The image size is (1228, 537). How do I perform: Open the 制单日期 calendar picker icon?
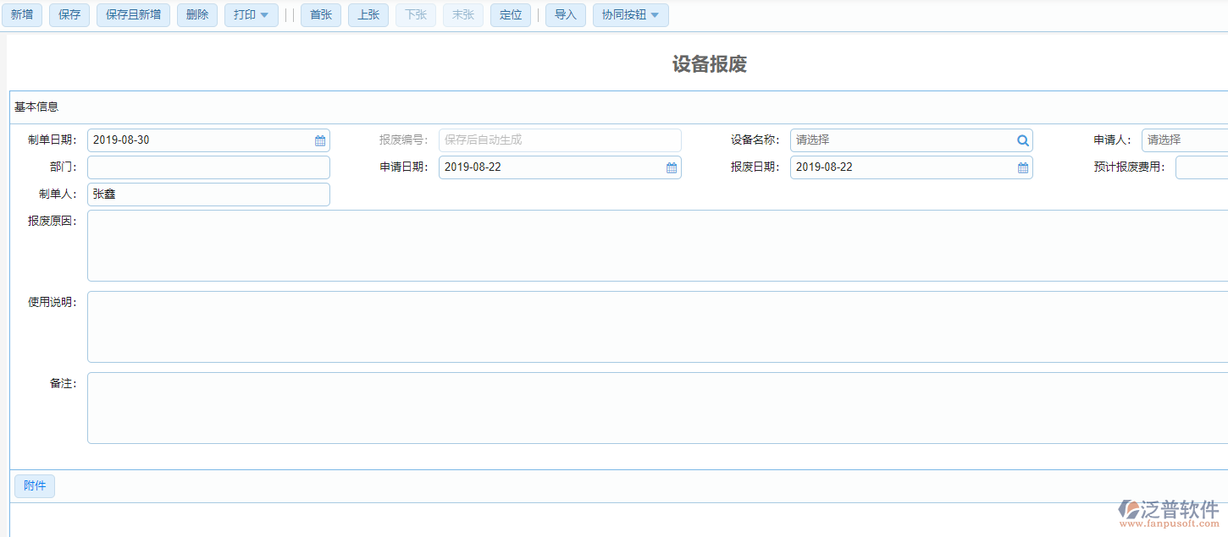point(320,140)
